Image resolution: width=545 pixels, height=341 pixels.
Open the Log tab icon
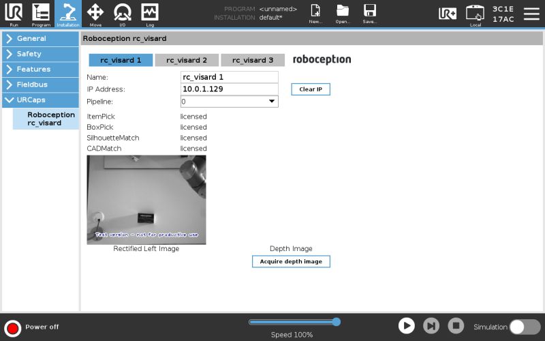pos(150,14)
